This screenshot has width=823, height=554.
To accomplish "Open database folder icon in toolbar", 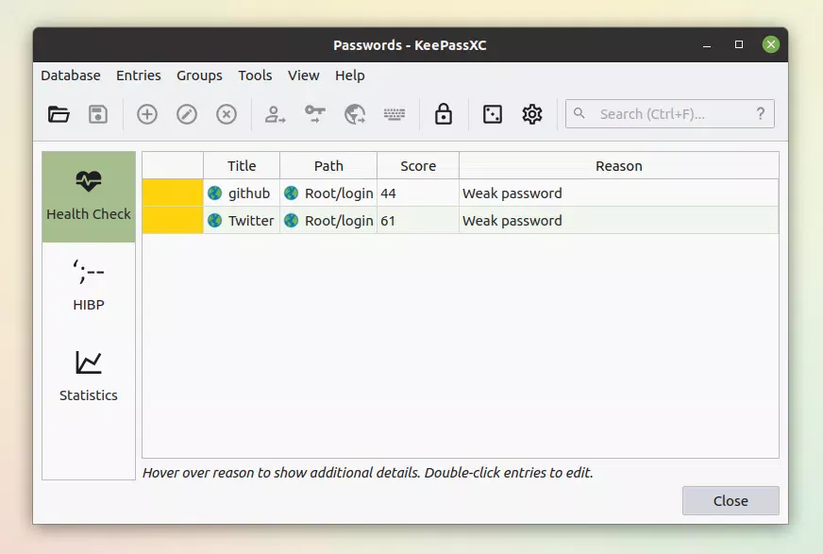I will tap(59, 114).
